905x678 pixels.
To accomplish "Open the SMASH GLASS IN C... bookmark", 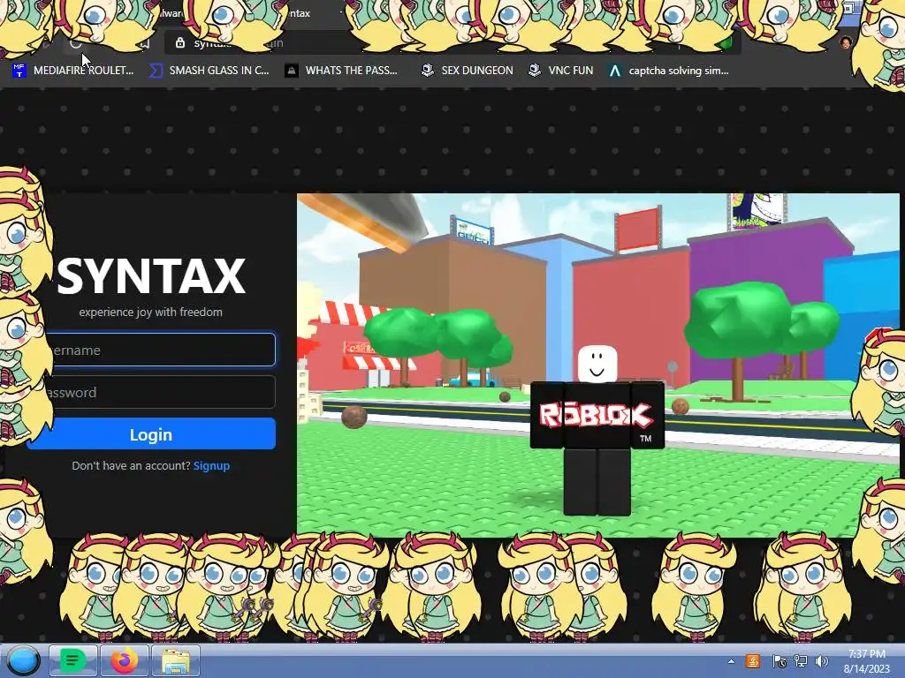I will [x=209, y=71].
